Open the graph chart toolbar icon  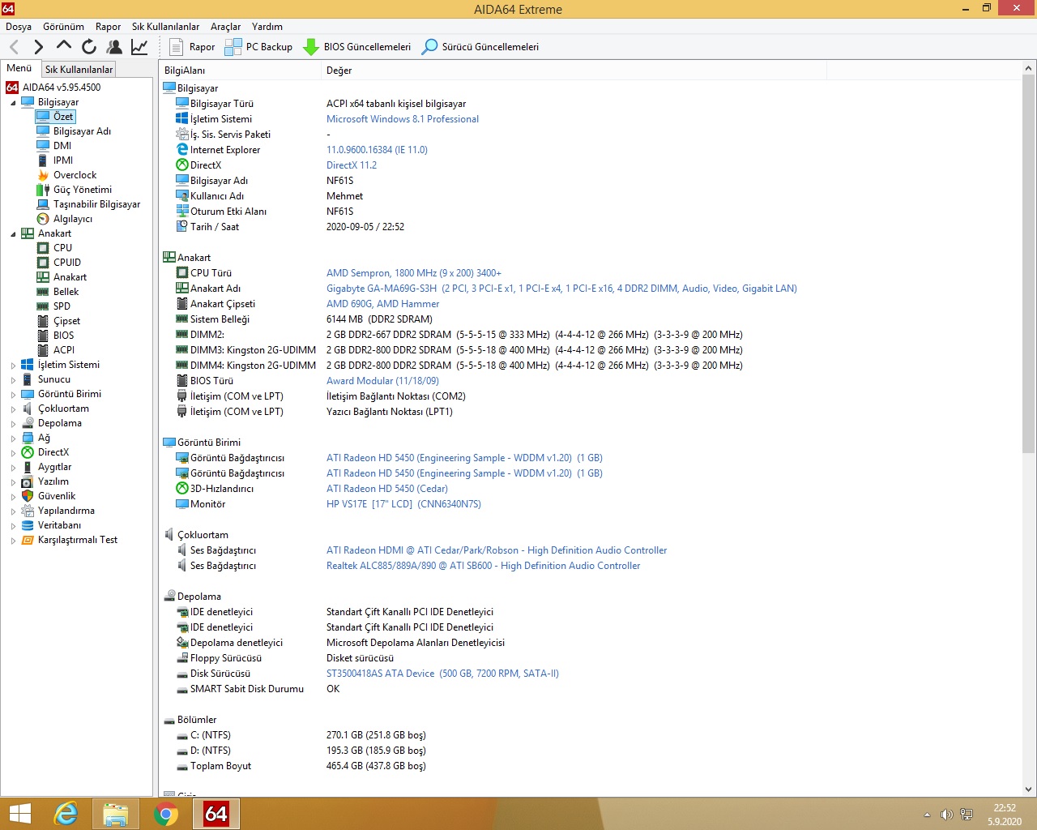click(x=139, y=47)
